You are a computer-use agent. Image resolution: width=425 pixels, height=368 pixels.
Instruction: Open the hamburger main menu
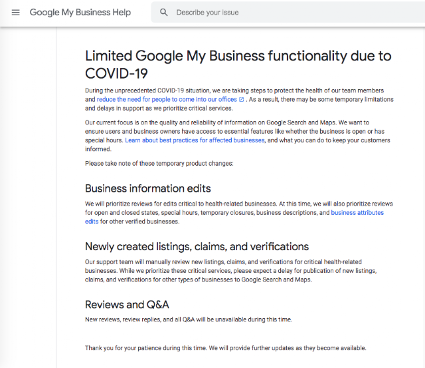pyautogui.click(x=16, y=13)
